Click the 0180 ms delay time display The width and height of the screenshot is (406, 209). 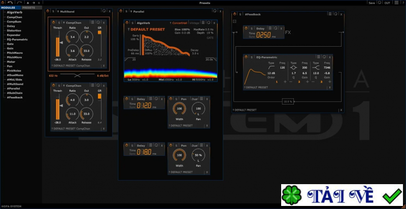pos(144,152)
